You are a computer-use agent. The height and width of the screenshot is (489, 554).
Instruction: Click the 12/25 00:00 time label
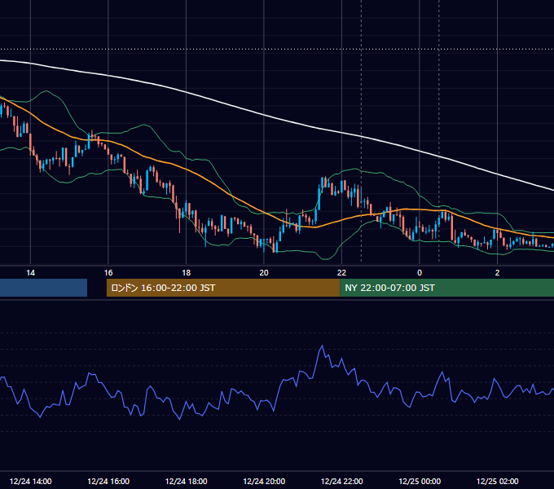[420, 481]
